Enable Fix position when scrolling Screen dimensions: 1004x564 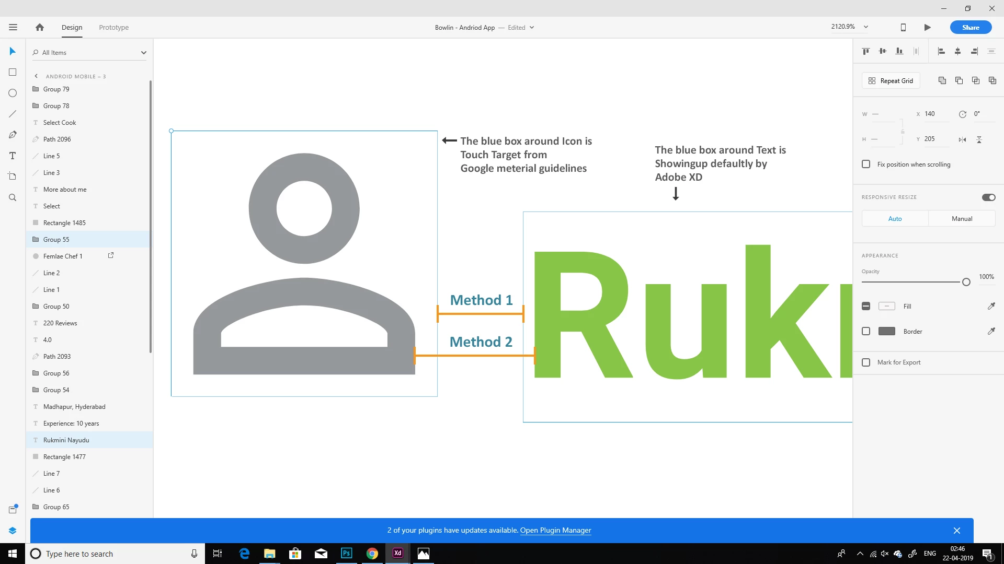(x=866, y=164)
